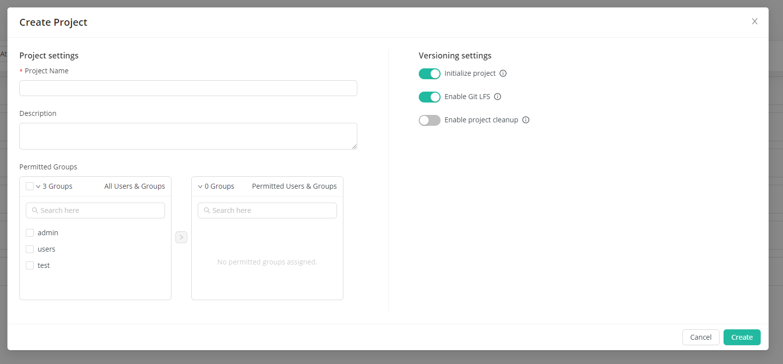Tick the users group checkbox
The width and height of the screenshot is (783, 364).
point(30,249)
